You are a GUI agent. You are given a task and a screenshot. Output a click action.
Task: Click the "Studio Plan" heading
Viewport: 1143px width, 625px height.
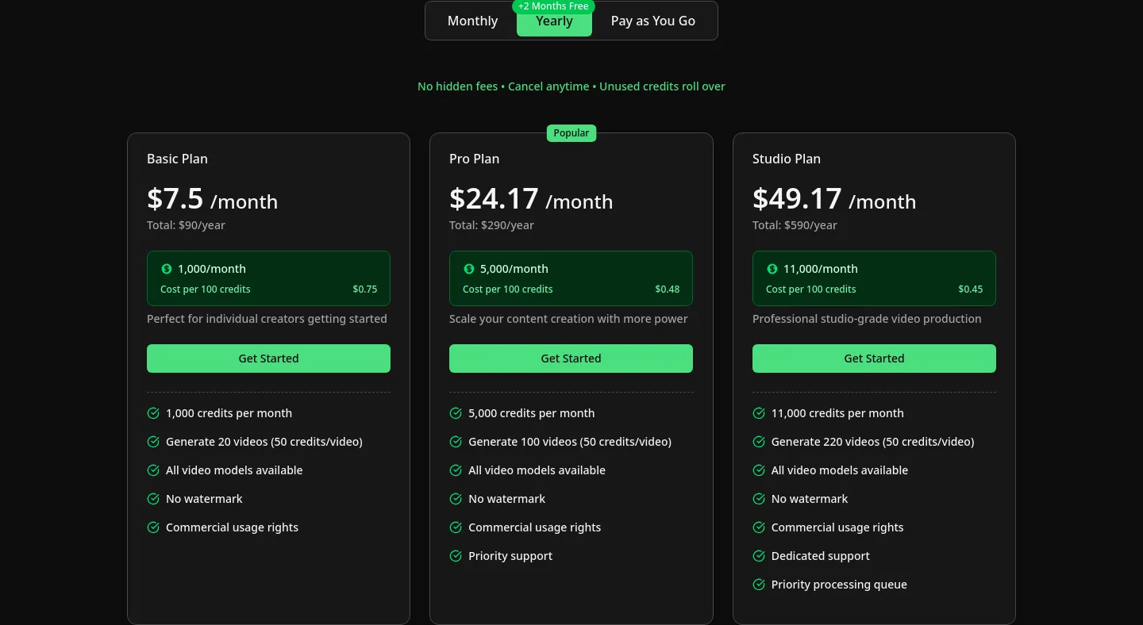[787, 159]
